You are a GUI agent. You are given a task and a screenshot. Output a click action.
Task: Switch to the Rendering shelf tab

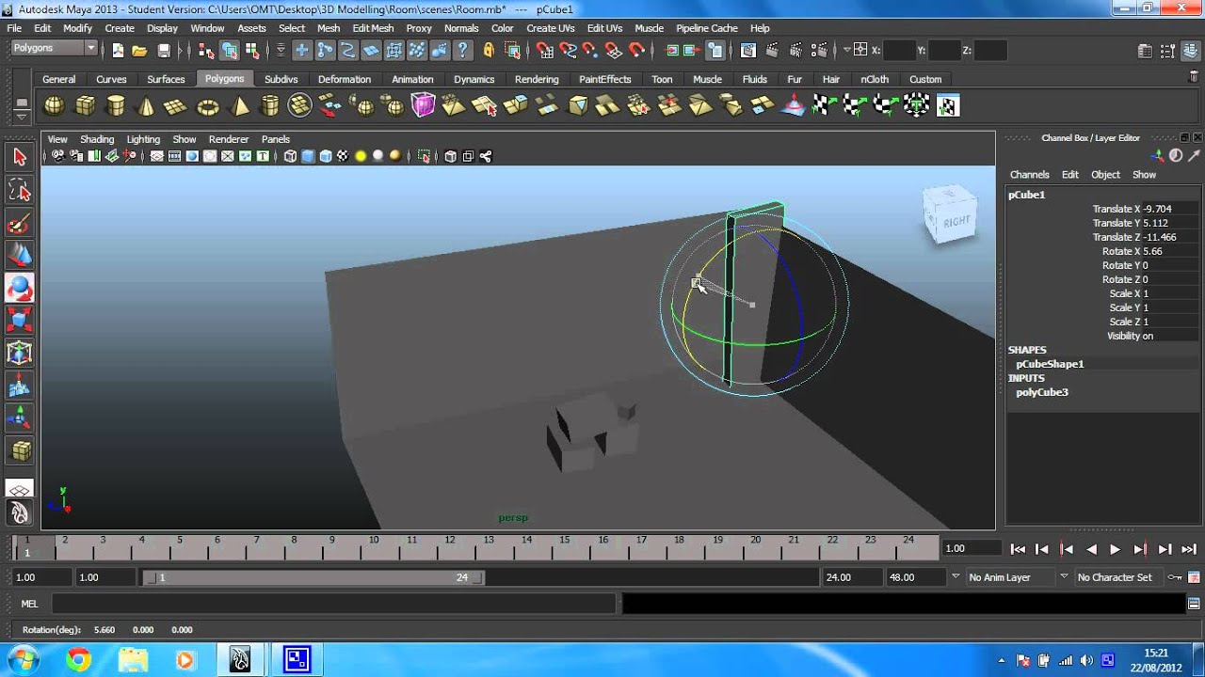coord(537,79)
